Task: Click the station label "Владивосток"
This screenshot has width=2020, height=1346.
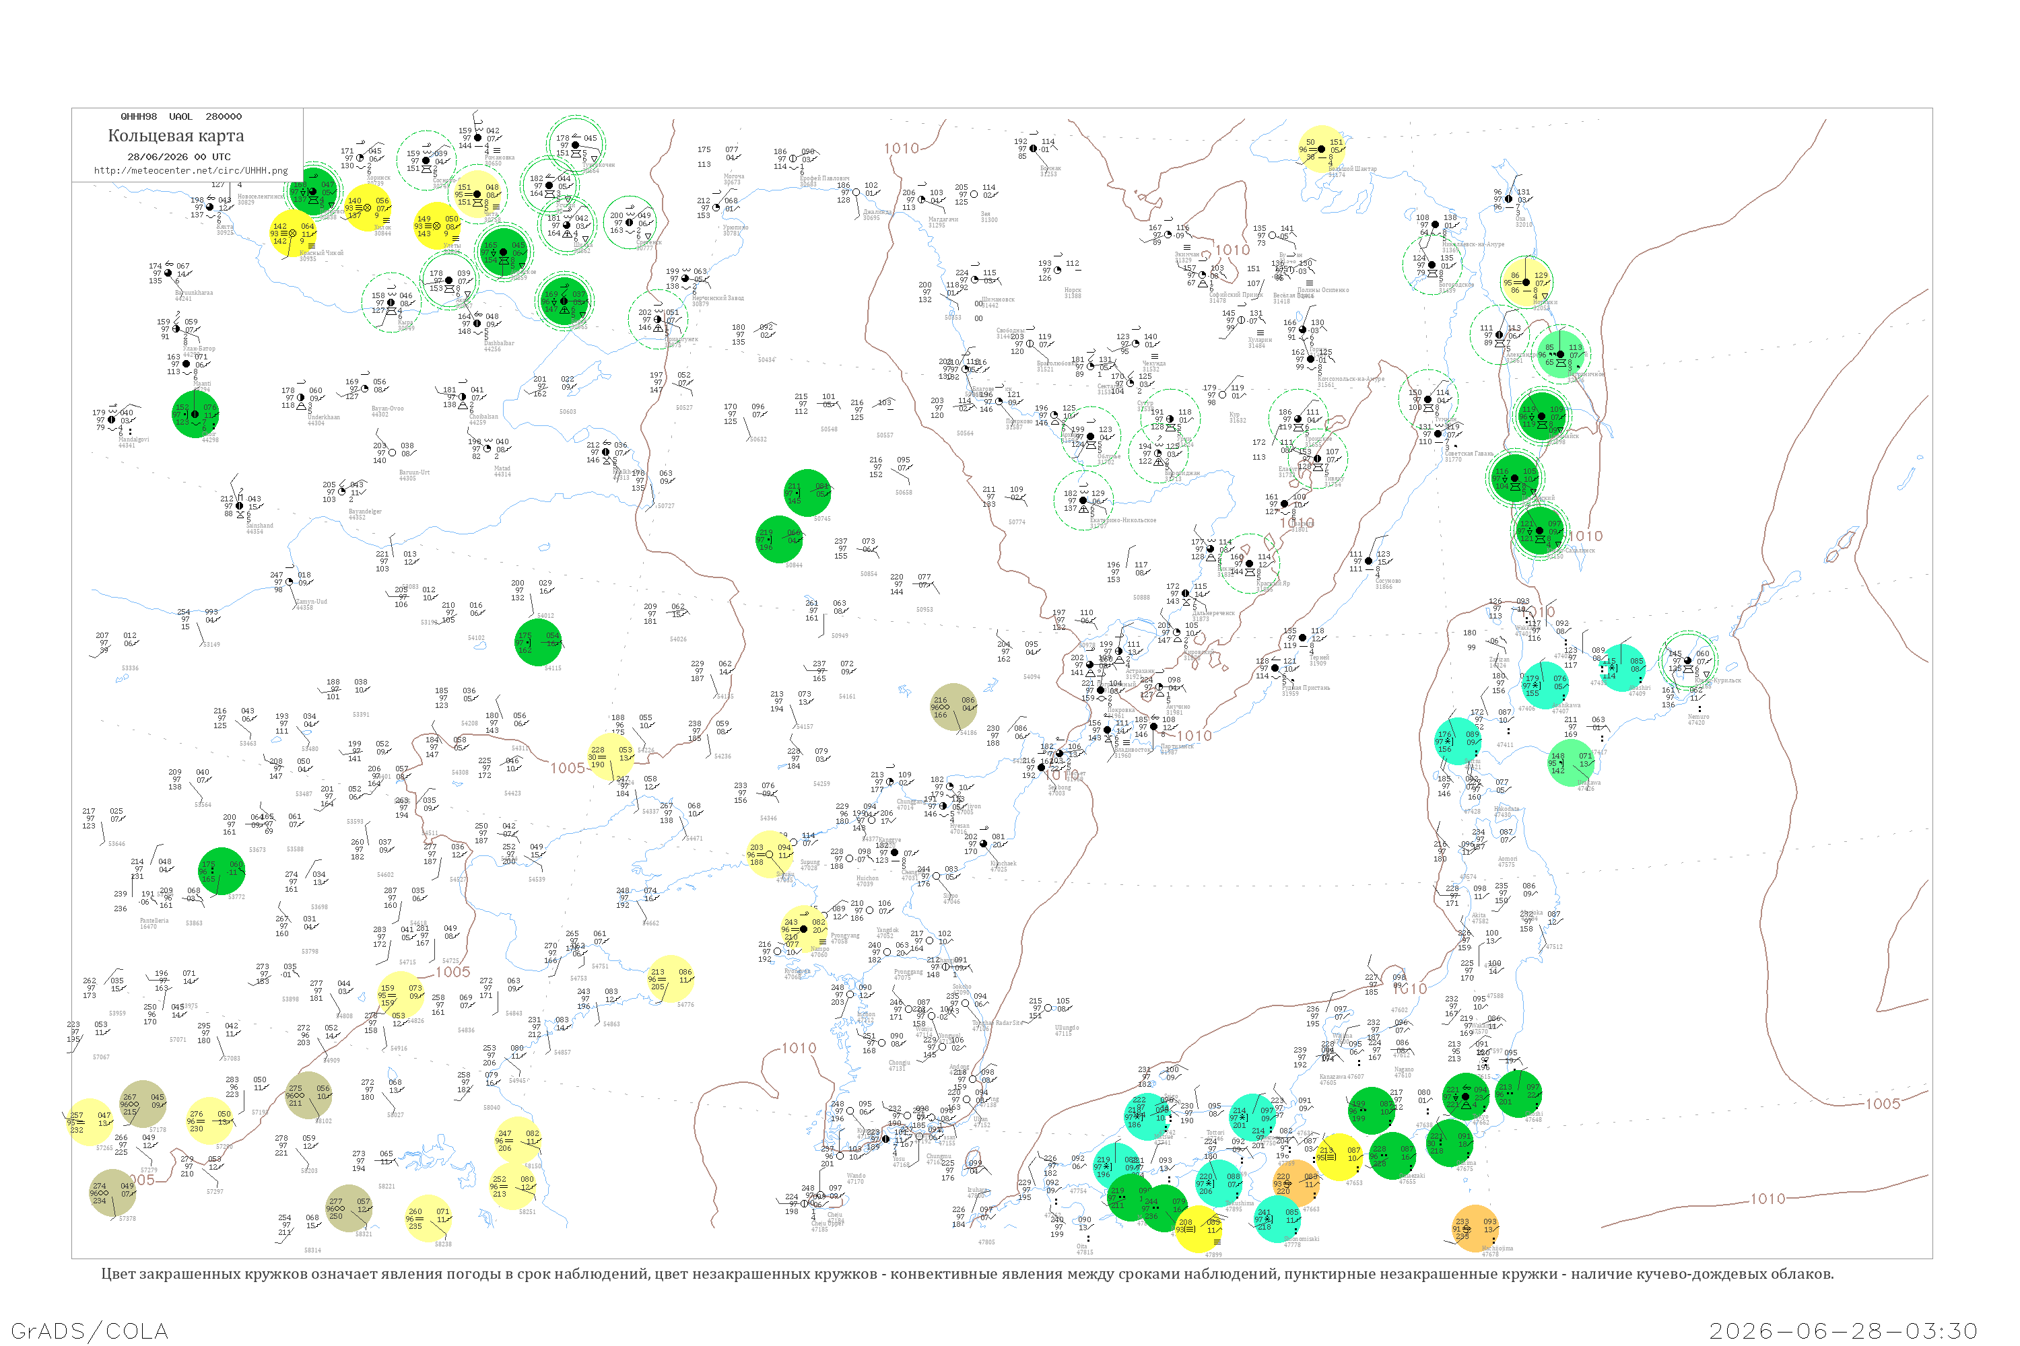Action: [x=1132, y=750]
